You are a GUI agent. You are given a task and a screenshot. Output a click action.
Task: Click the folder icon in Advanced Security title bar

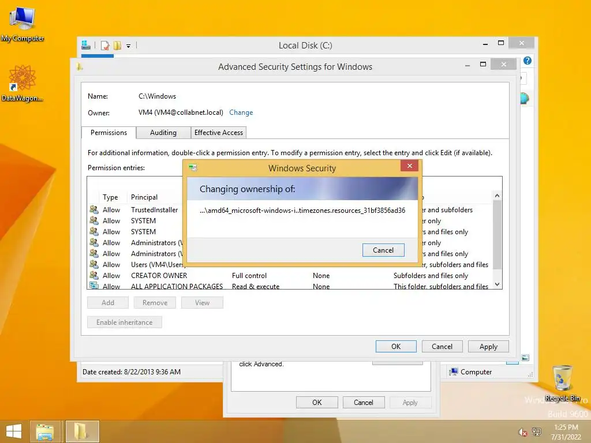(79, 67)
